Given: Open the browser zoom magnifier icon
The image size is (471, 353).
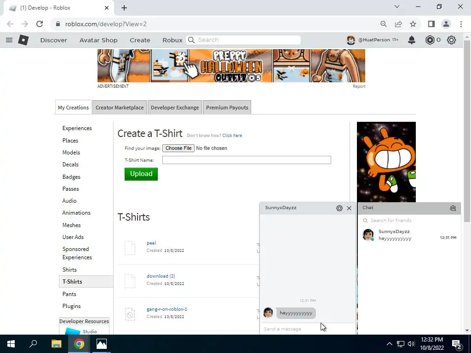Looking at the screenshot, I should (x=383, y=24).
